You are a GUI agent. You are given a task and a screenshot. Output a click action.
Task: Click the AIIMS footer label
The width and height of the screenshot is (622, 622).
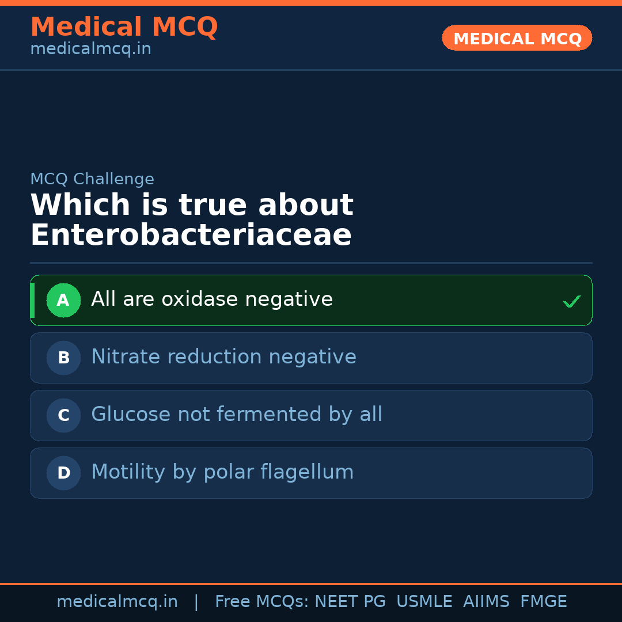(x=486, y=602)
